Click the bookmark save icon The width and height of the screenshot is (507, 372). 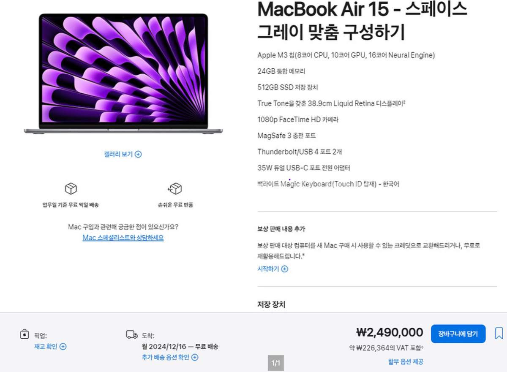(x=499, y=333)
